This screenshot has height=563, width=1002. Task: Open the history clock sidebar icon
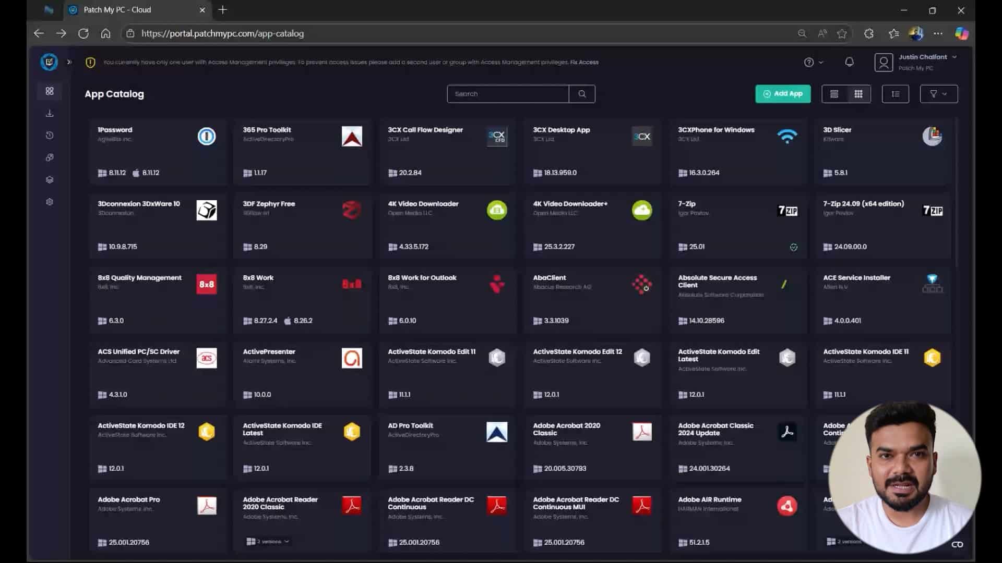pyautogui.click(x=50, y=136)
